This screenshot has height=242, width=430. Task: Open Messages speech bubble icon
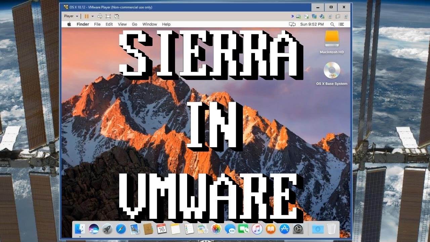(230, 229)
